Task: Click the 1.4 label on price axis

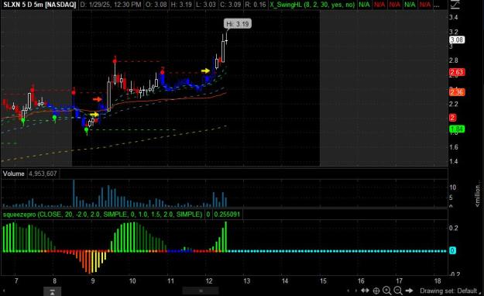Action: (x=454, y=161)
